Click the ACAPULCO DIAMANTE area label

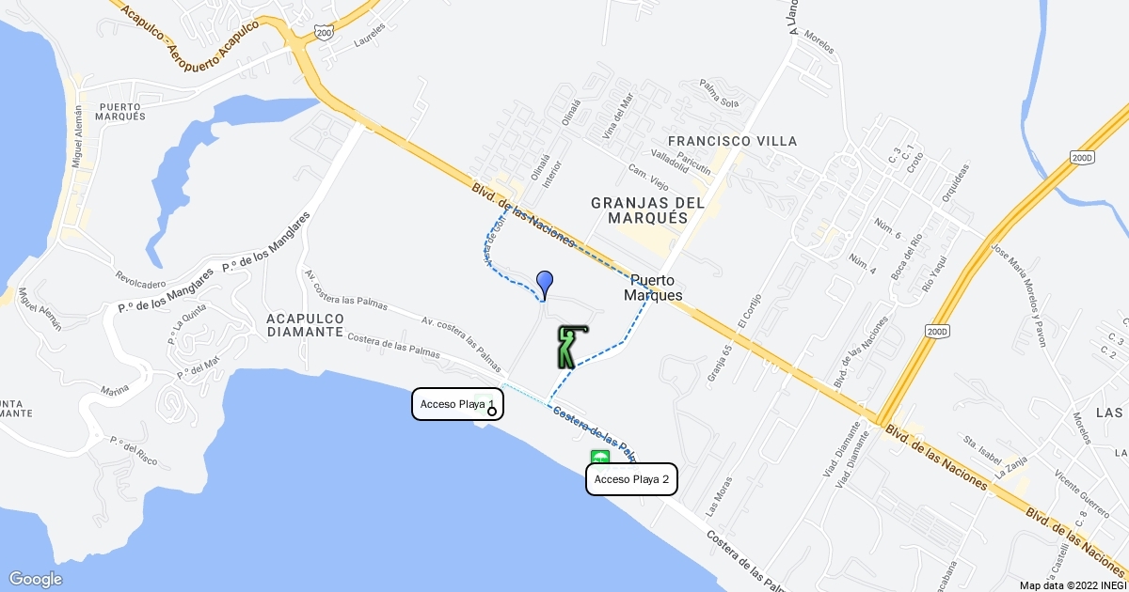(303, 325)
